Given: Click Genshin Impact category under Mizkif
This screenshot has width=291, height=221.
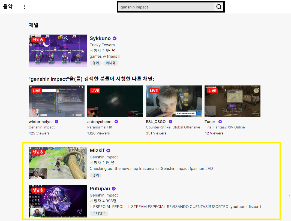Looking at the screenshot, I should tap(104, 157).
